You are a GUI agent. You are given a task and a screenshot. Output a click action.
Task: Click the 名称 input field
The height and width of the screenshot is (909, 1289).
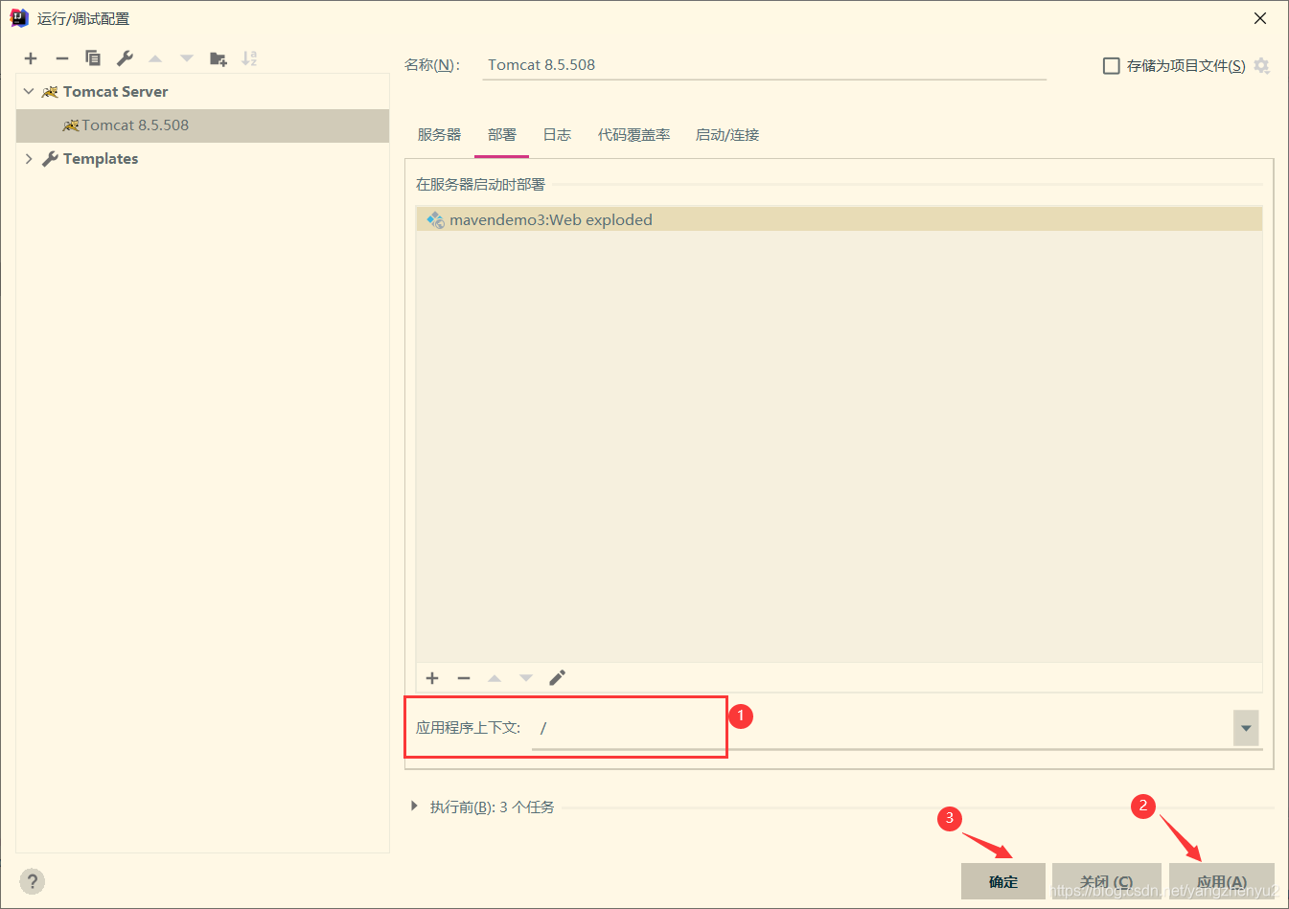point(764,65)
